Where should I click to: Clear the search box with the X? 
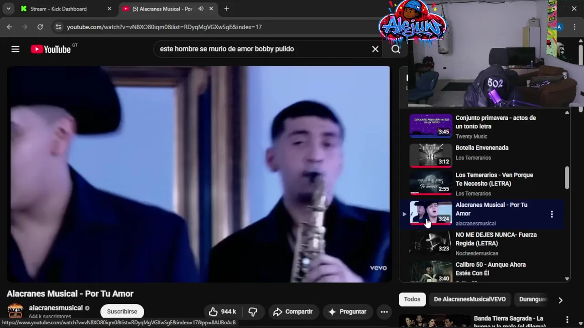point(375,49)
